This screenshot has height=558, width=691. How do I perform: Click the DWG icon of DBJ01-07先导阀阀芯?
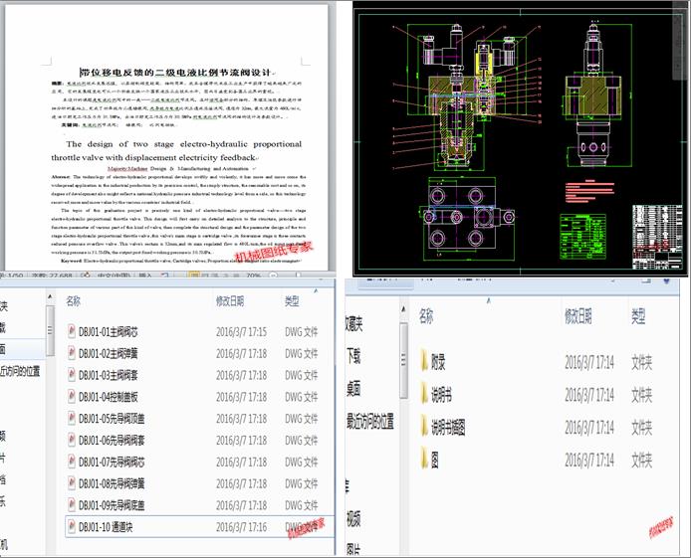pyautogui.click(x=72, y=462)
